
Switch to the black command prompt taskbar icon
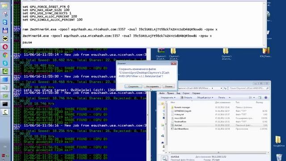pos(5,104)
